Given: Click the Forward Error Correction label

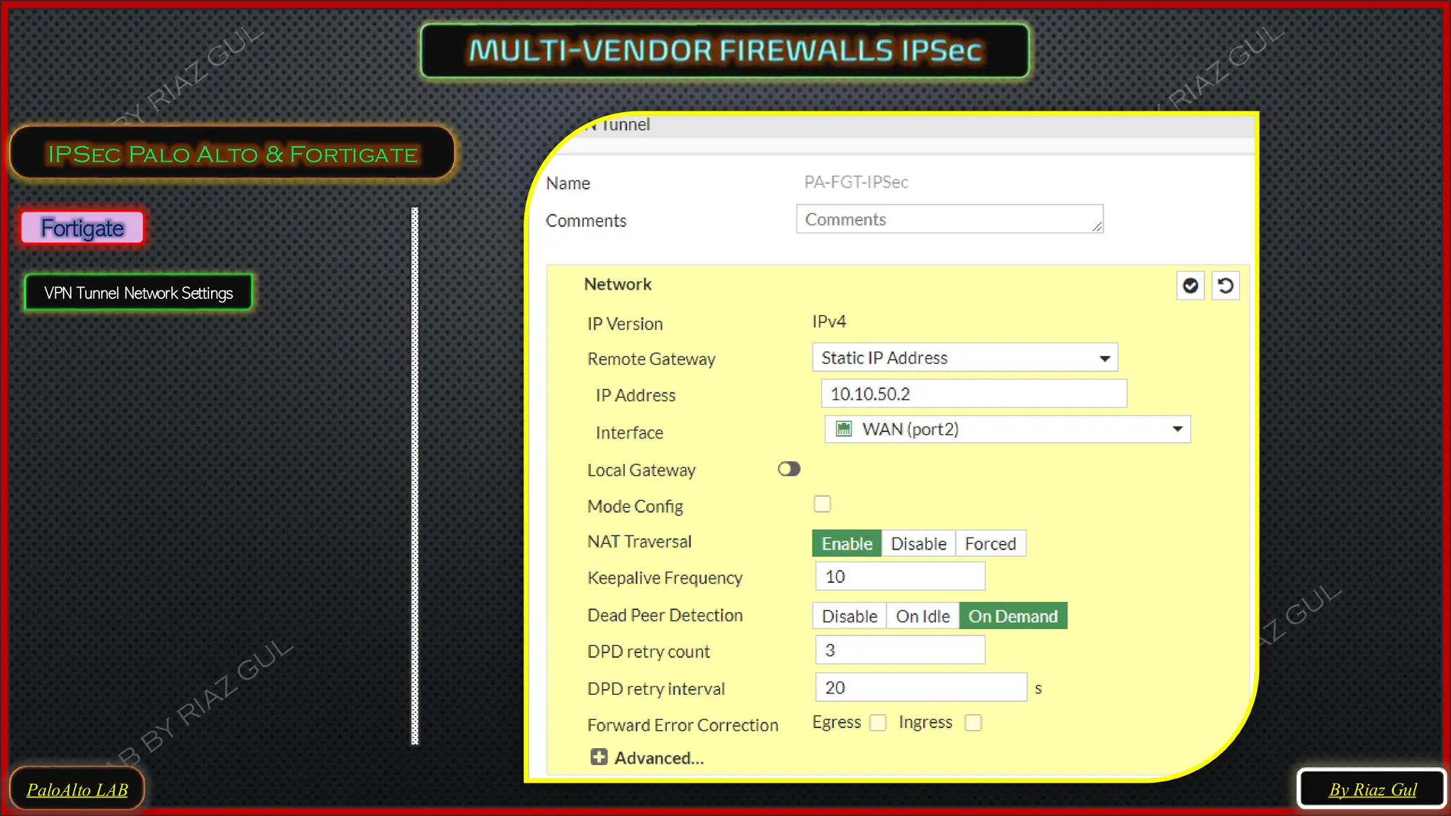Looking at the screenshot, I should point(682,725).
